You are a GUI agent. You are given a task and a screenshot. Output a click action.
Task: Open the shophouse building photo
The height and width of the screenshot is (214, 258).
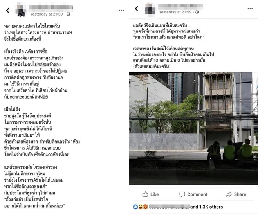pyautogui.click(x=193, y=128)
